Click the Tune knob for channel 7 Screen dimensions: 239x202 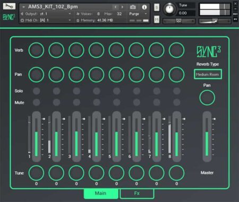coord(157,173)
